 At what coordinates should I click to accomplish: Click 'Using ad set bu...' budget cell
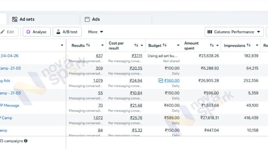[x=163, y=56]
